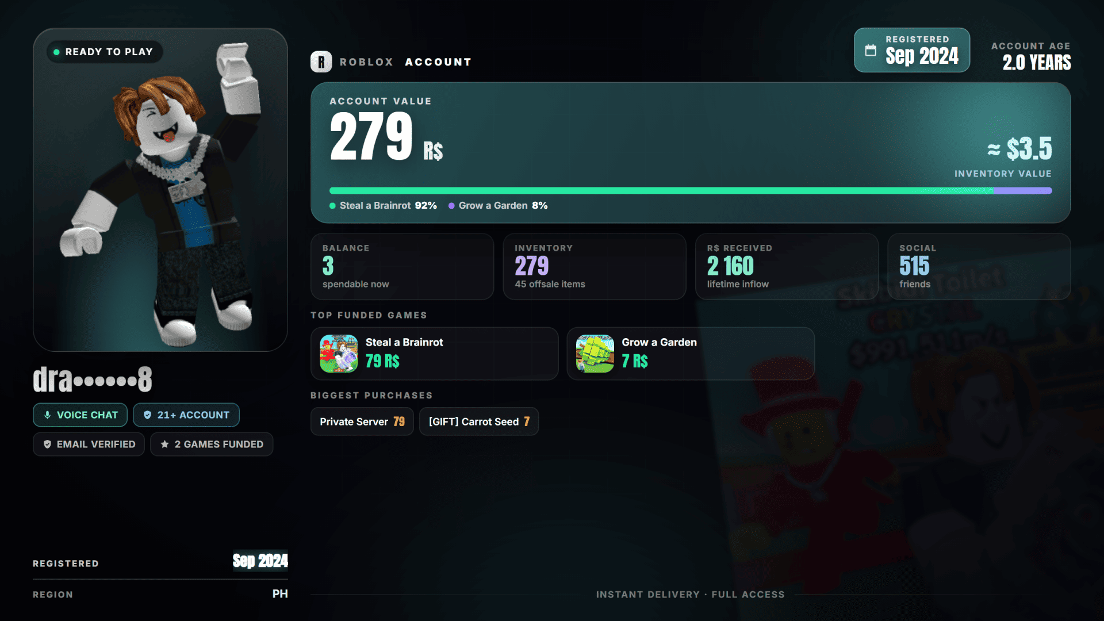Image resolution: width=1104 pixels, height=621 pixels.
Task: Click the 2.0 YEARS account age value
Action: (x=1037, y=62)
